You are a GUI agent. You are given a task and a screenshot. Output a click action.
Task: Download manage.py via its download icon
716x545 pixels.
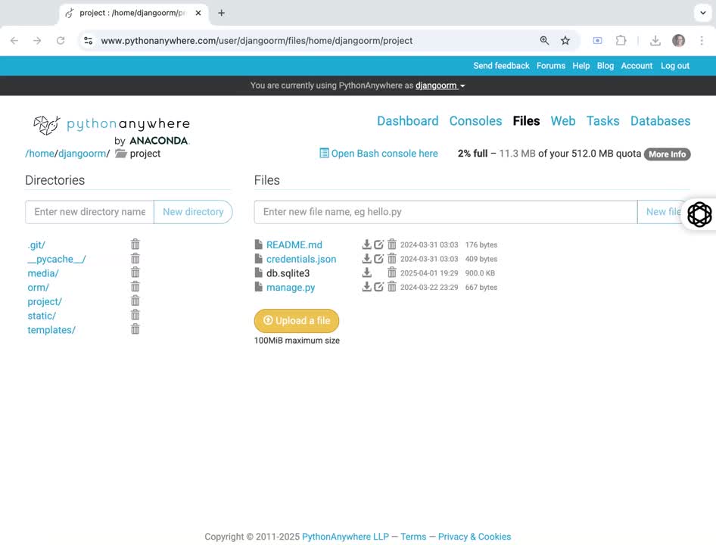(x=366, y=287)
